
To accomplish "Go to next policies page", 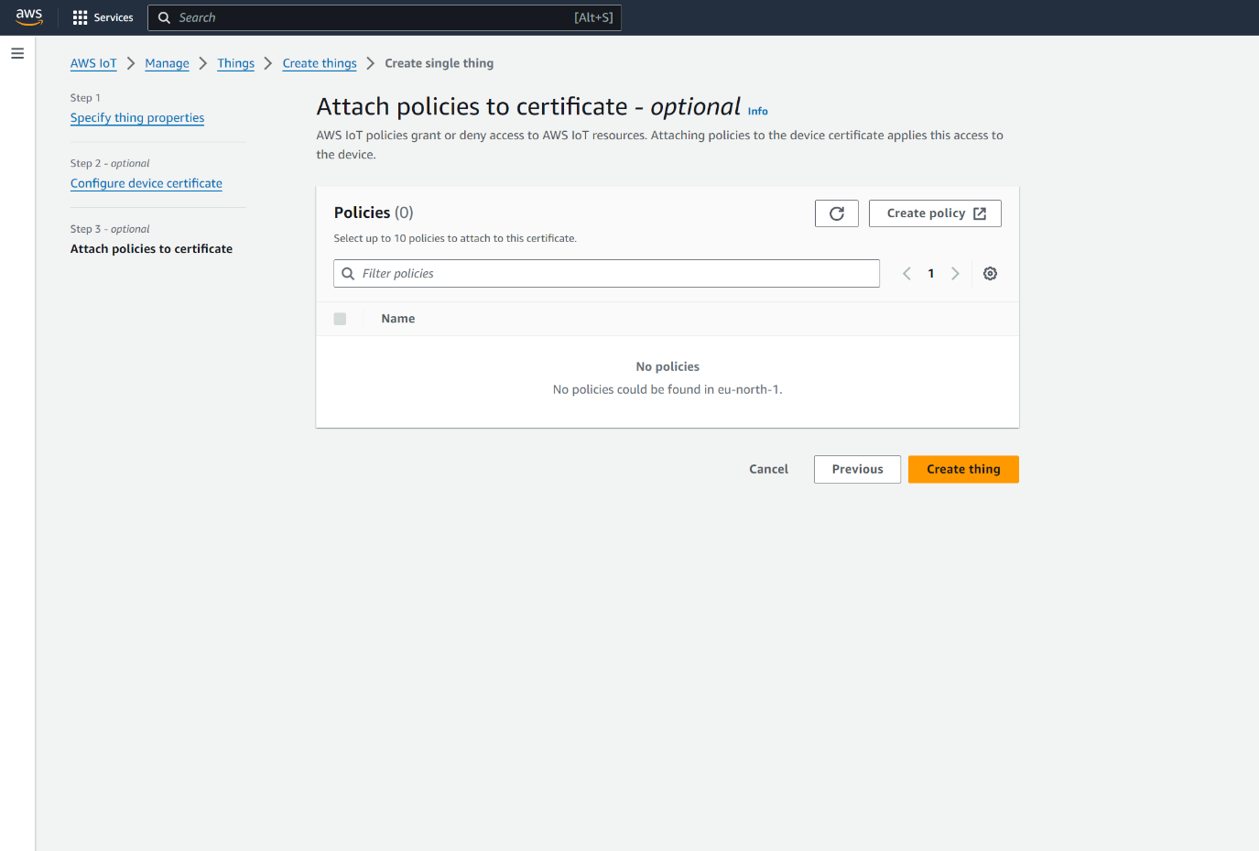I will tap(955, 274).
